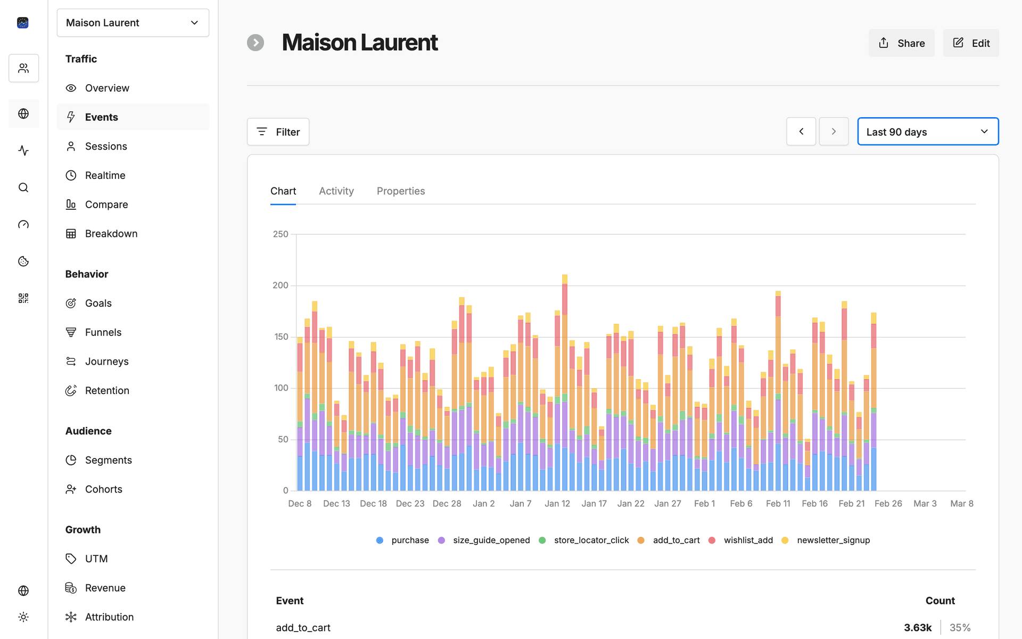Image resolution: width=1022 pixels, height=639 pixels.
Task: Click the expand chevron beside page title
Action: [256, 43]
